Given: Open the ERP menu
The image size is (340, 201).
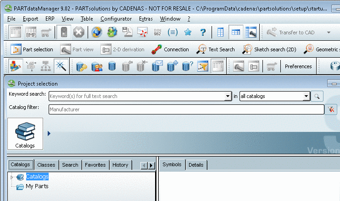Looking at the screenshot, I should [x=50, y=19].
